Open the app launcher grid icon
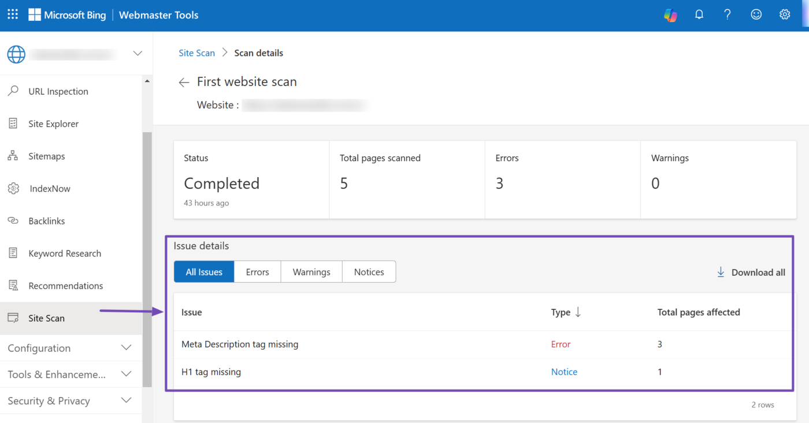The image size is (809, 423). (13, 15)
